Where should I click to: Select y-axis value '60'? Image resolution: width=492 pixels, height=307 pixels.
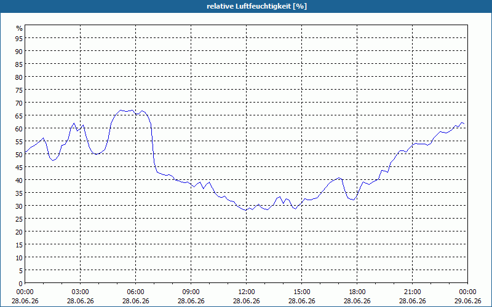pyautogui.click(x=19, y=128)
